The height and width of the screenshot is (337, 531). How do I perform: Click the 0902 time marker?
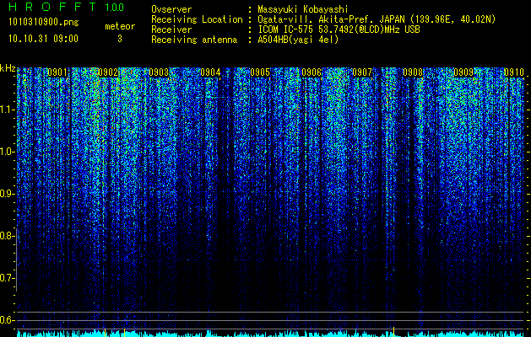(x=108, y=72)
